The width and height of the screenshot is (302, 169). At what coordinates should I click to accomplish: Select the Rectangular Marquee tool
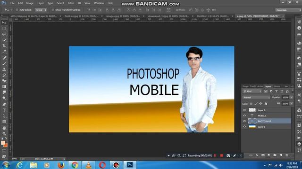[x=4, y=28]
